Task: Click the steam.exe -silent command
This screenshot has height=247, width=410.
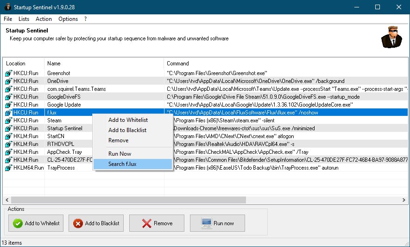Action: (224, 120)
